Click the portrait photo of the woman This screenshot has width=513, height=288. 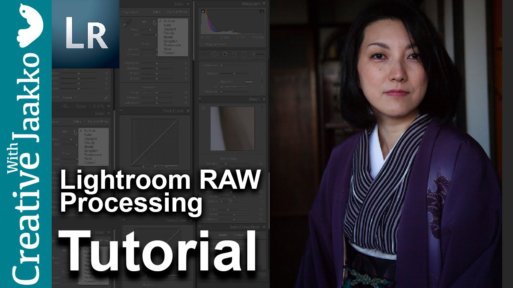(x=386, y=144)
